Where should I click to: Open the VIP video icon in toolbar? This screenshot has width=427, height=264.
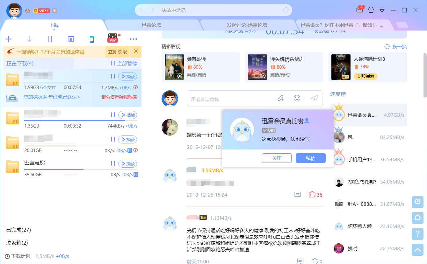tap(113, 38)
